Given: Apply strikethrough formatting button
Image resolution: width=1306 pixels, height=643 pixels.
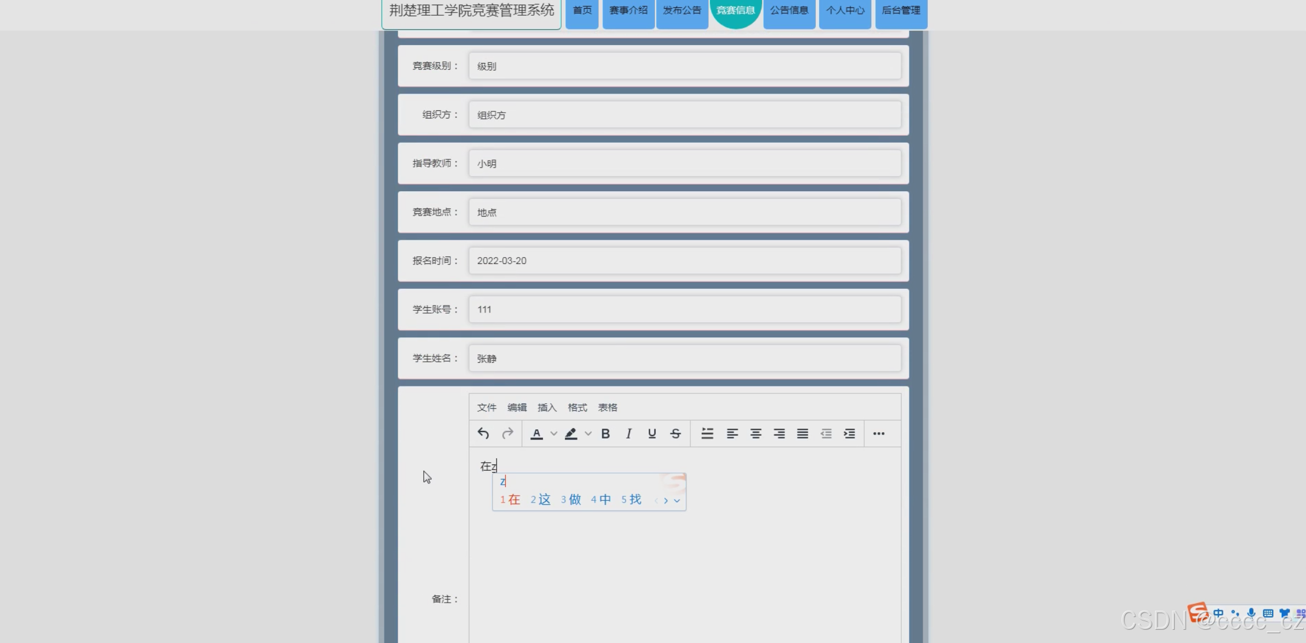Looking at the screenshot, I should [x=675, y=433].
